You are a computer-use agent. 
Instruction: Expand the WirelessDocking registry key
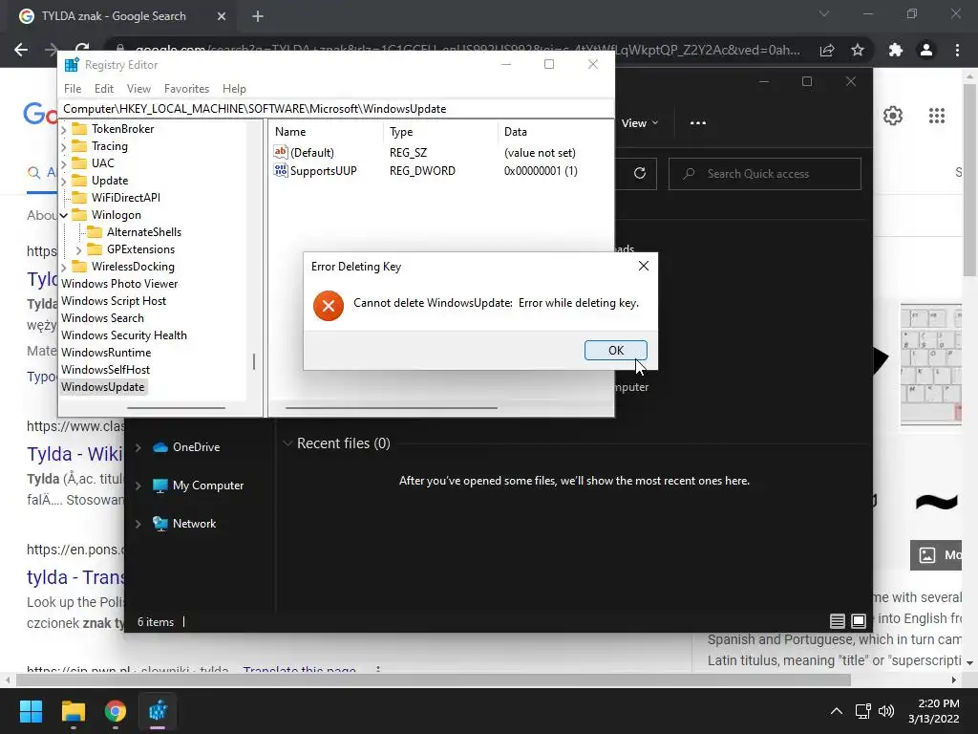pyautogui.click(x=64, y=268)
